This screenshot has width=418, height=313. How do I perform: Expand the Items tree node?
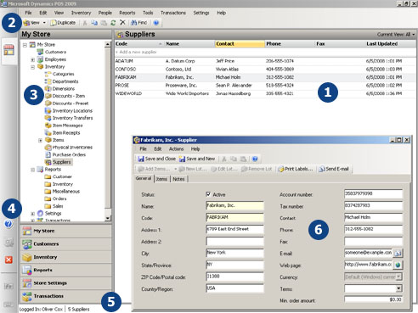tap(40, 140)
